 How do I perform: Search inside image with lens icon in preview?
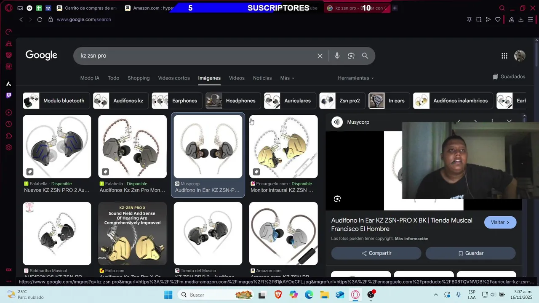click(337, 199)
